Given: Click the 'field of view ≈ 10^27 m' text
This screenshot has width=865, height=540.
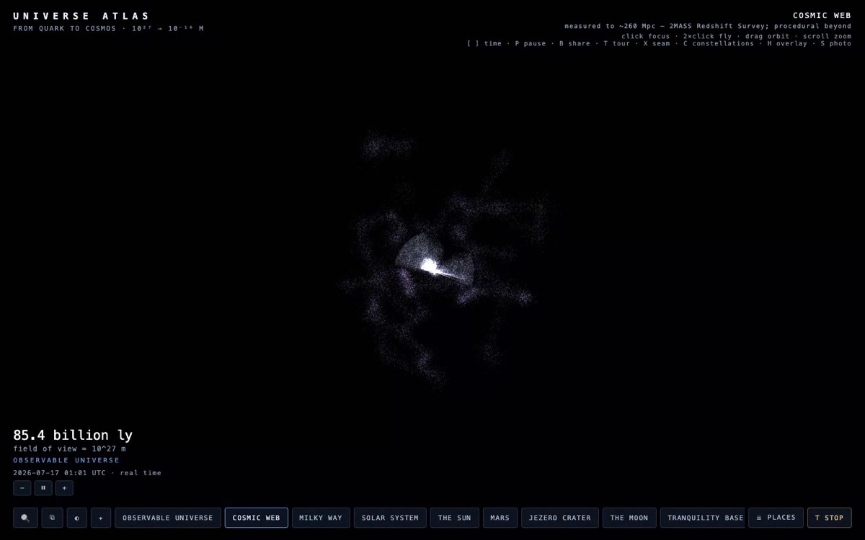Looking at the screenshot, I should pos(69,449).
